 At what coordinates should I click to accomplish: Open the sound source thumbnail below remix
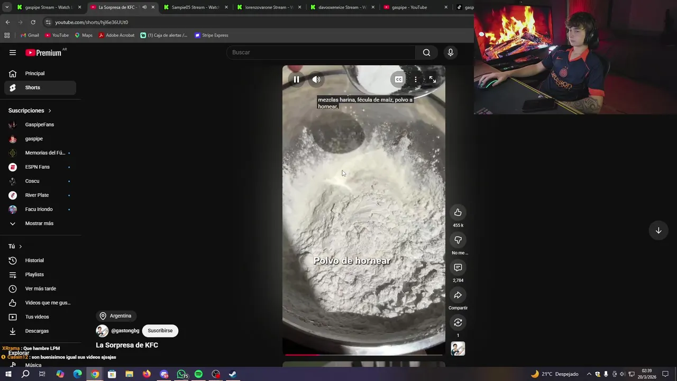click(x=458, y=349)
